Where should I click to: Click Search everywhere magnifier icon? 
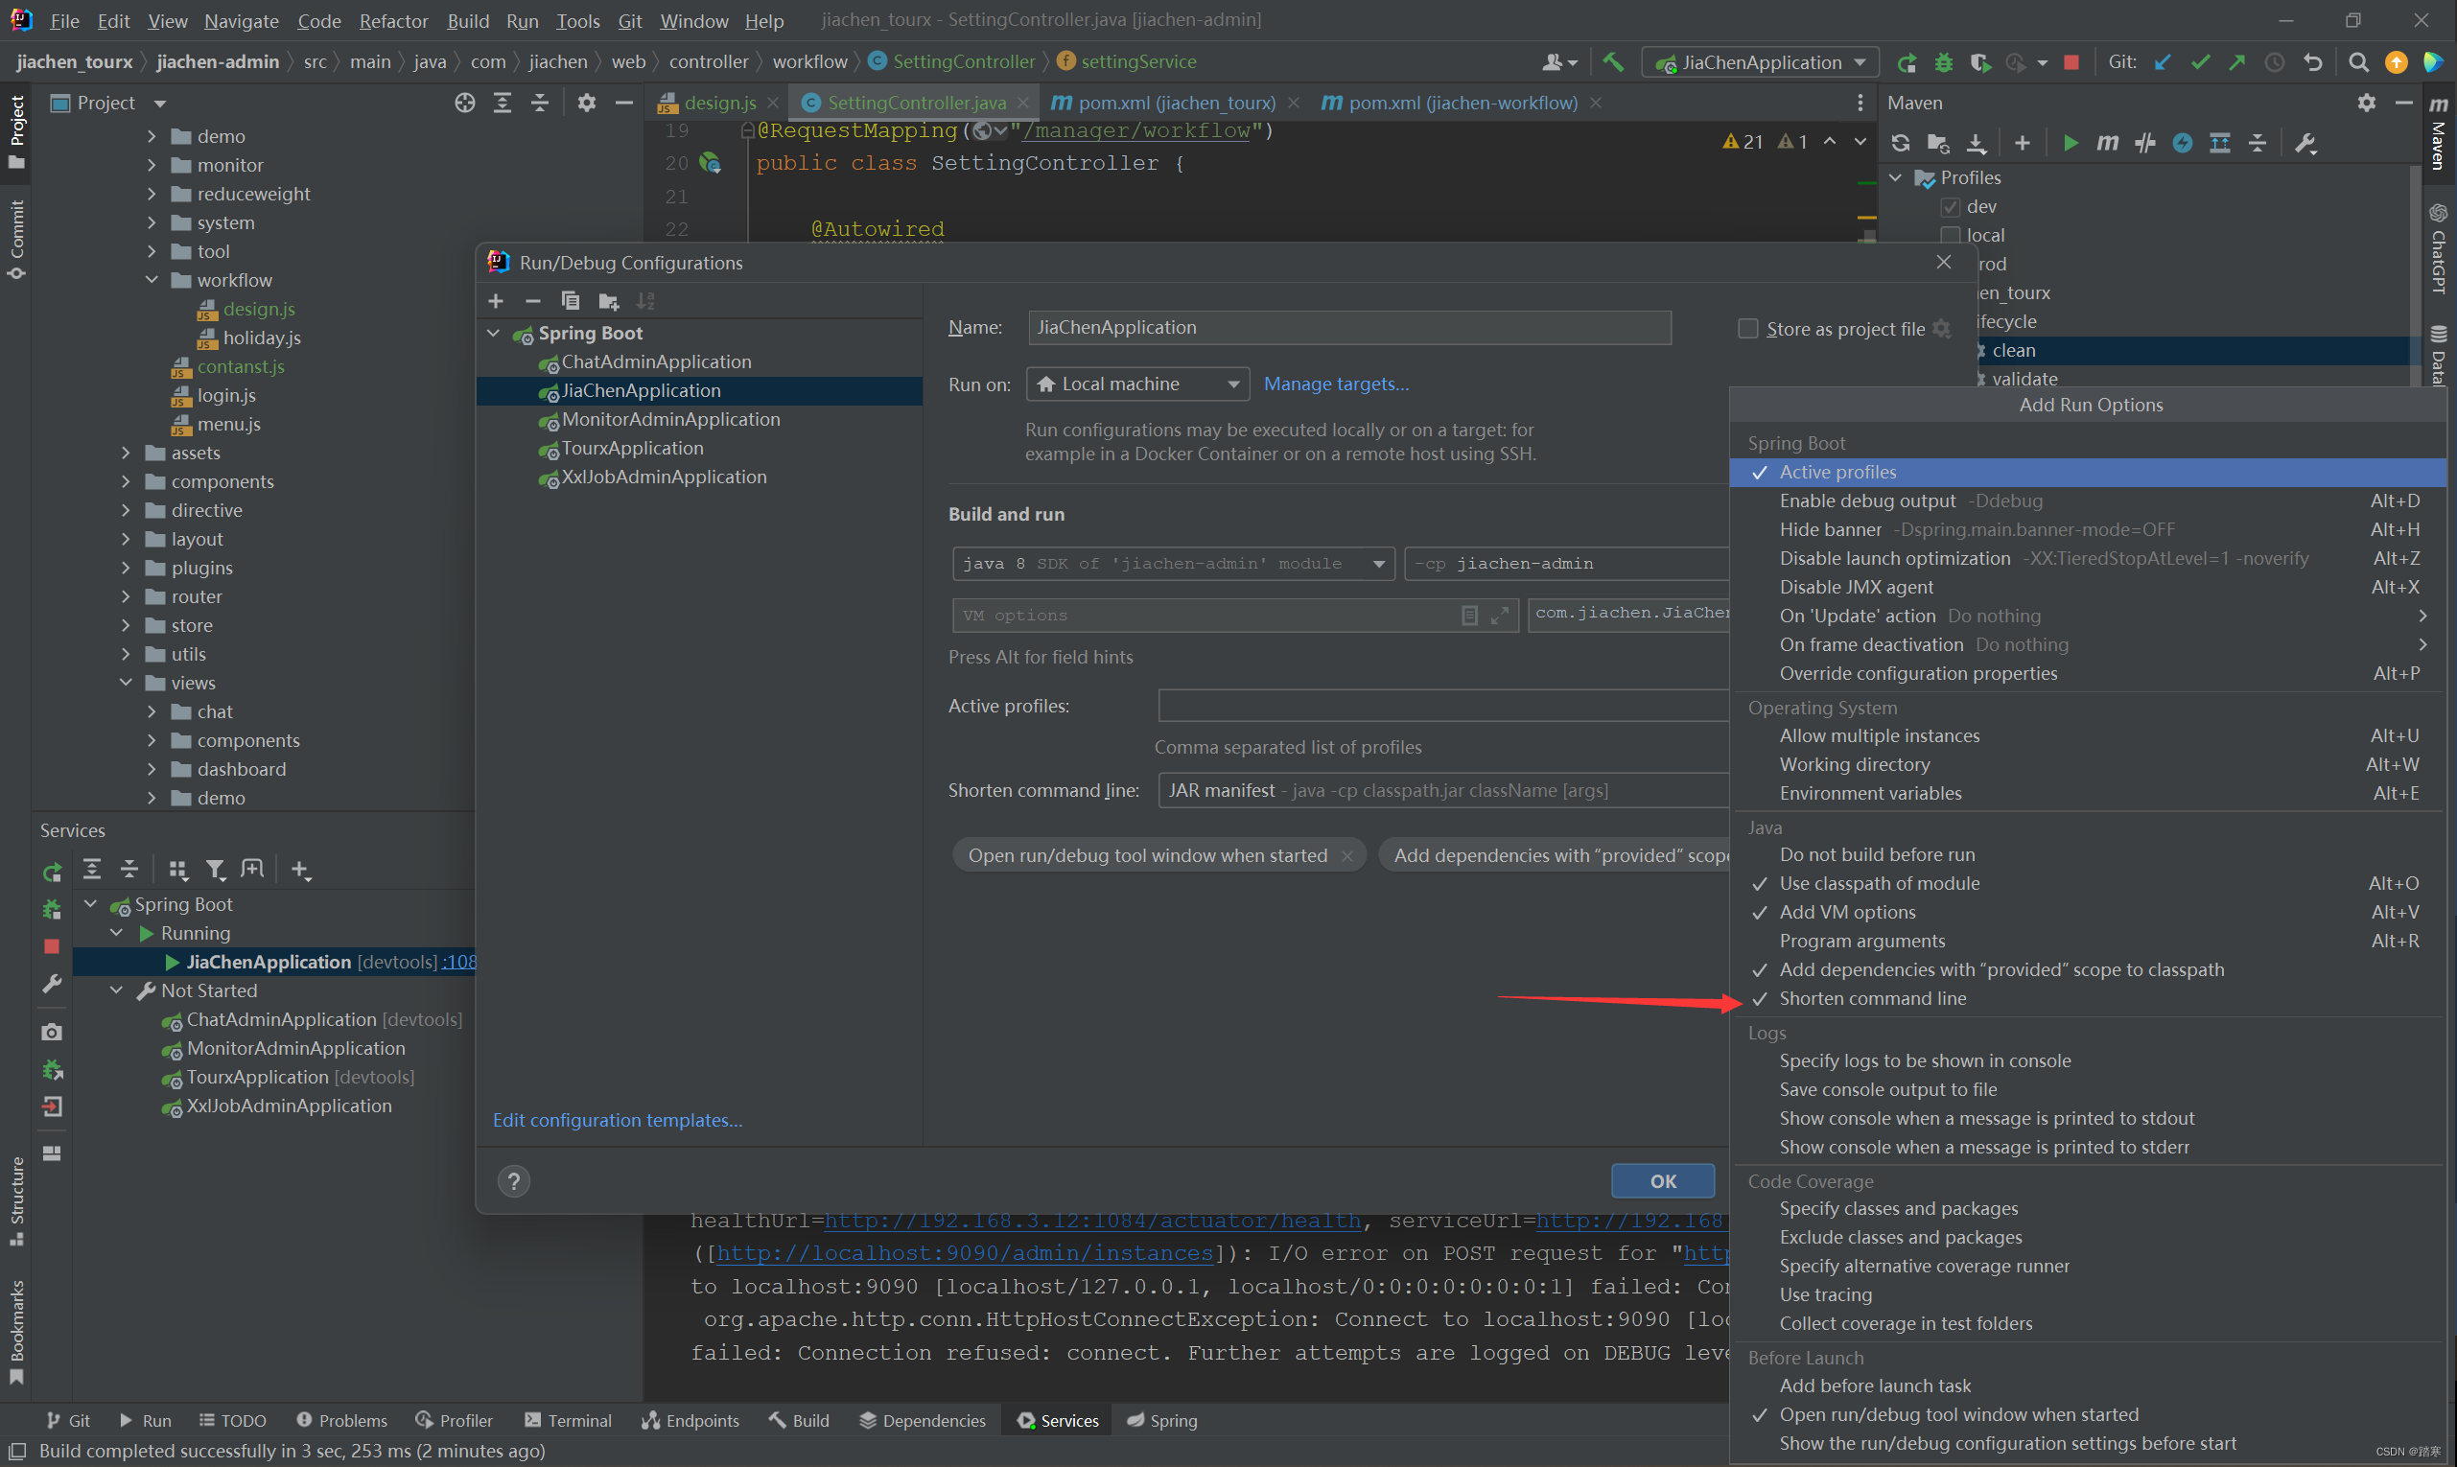(x=2358, y=61)
